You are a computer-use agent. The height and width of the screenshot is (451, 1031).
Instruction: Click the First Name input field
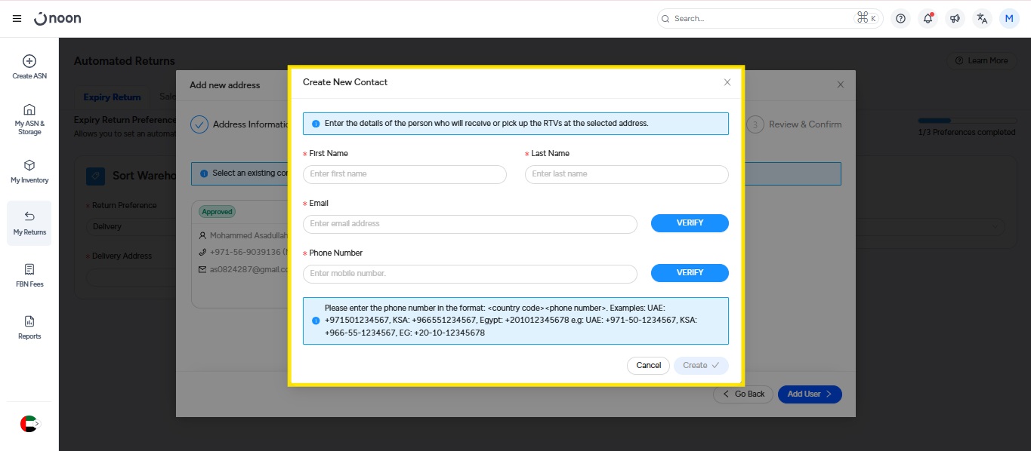(x=404, y=174)
